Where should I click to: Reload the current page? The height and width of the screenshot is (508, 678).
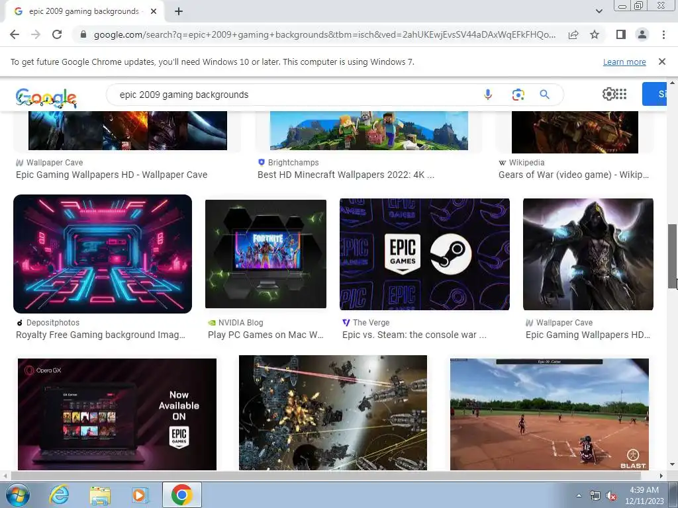[57, 34]
